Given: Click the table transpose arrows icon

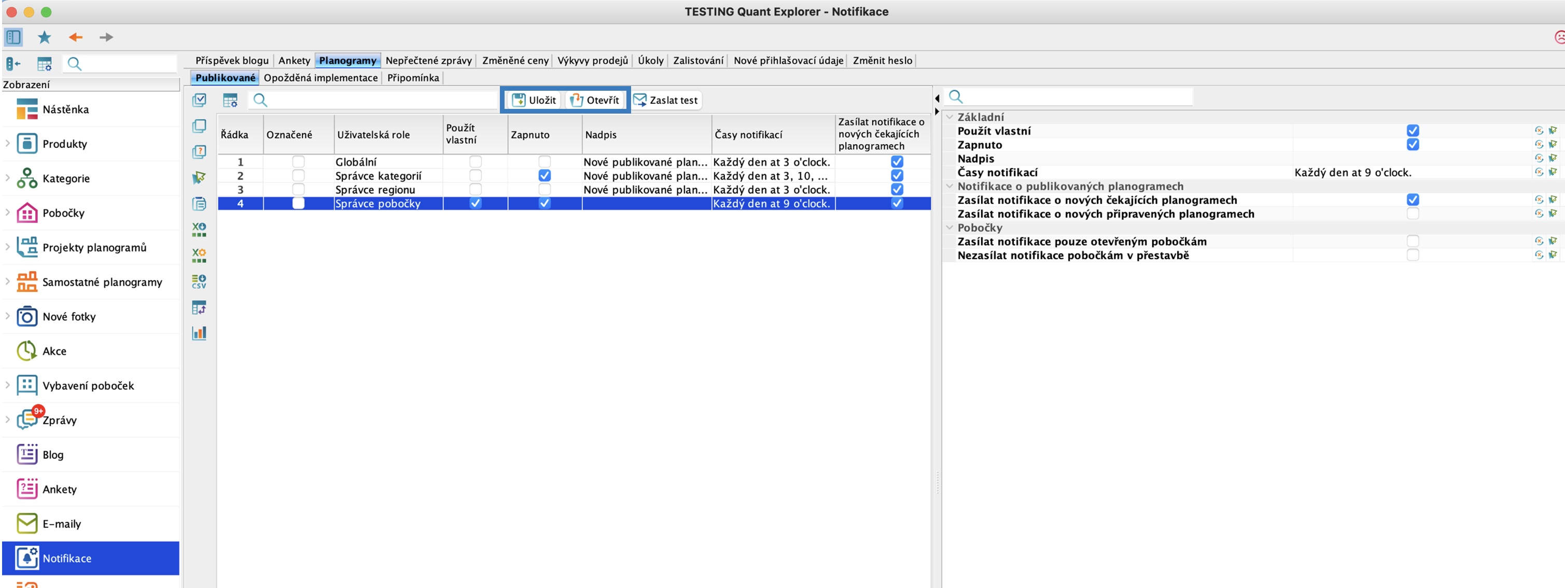Looking at the screenshot, I should coord(199,307).
